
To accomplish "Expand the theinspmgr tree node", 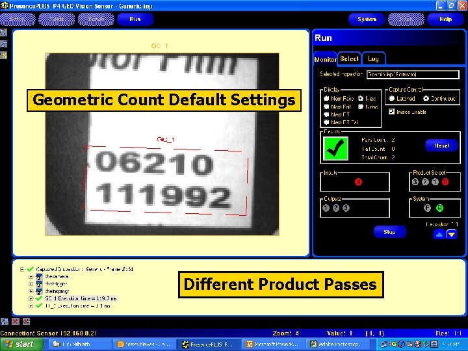I will click(31, 291).
